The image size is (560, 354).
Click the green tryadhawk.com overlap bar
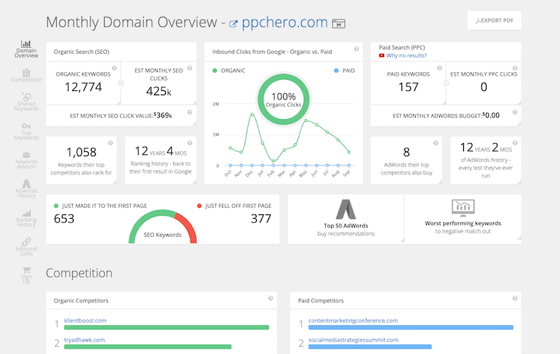[148, 347]
